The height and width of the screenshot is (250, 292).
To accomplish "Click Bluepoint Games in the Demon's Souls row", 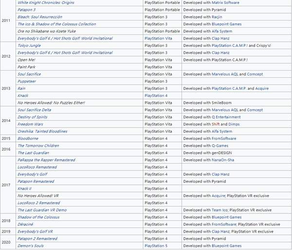I will [x=227, y=246].
